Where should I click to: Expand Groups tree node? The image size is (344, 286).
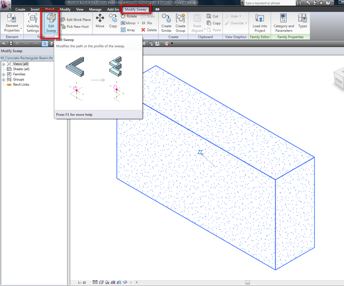point(3,79)
